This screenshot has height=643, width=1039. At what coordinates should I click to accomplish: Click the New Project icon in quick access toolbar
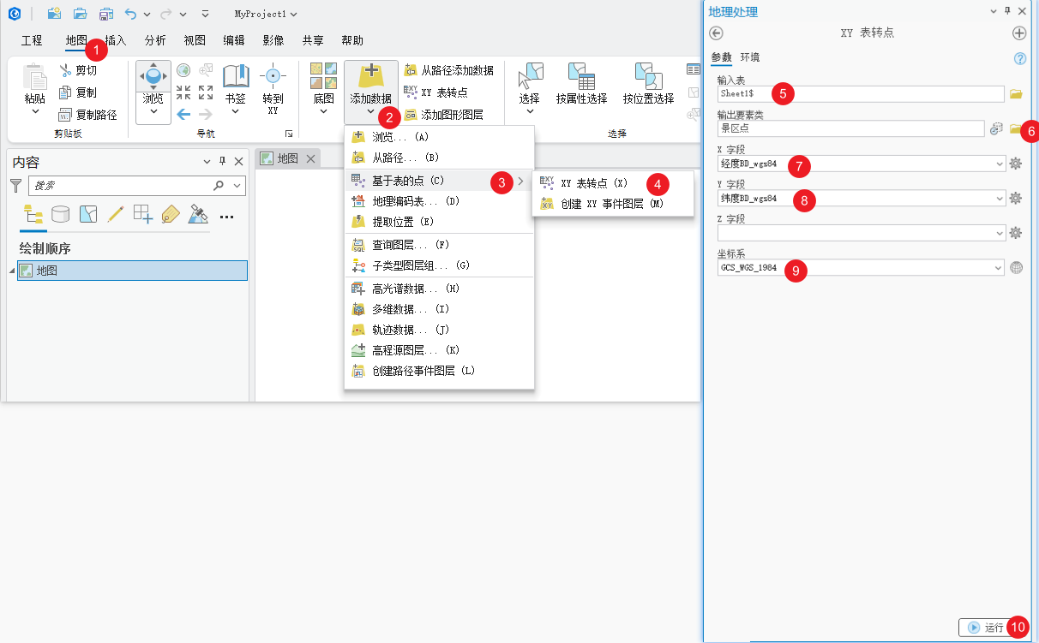(54, 14)
